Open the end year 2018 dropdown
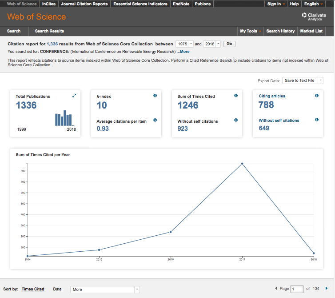Image resolution: width=335 pixels, height=298 pixels. coord(212,44)
